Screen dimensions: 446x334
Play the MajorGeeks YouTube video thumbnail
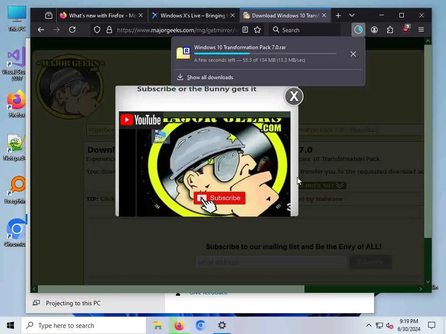click(x=205, y=164)
